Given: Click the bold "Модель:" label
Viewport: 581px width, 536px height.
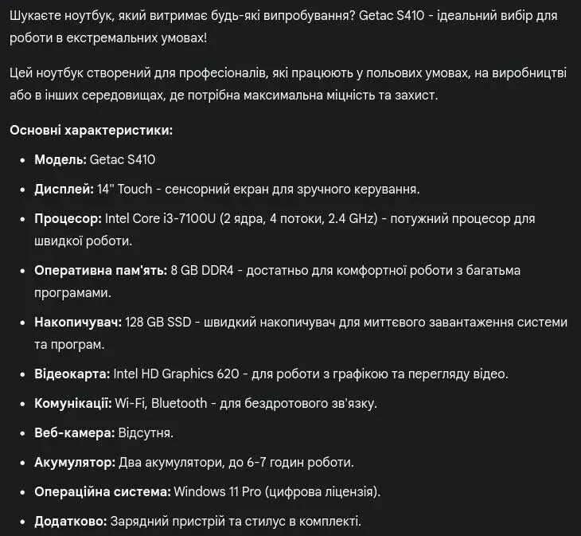Looking at the screenshot, I should pyautogui.click(x=60, y=159).
